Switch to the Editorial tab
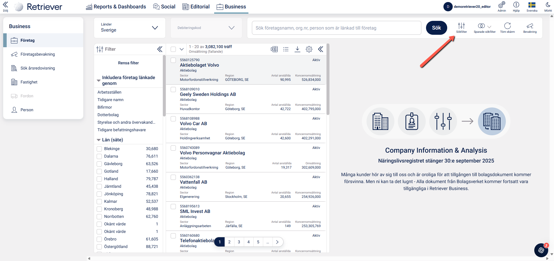Screen dimensions: 554x261 point(196,7)
